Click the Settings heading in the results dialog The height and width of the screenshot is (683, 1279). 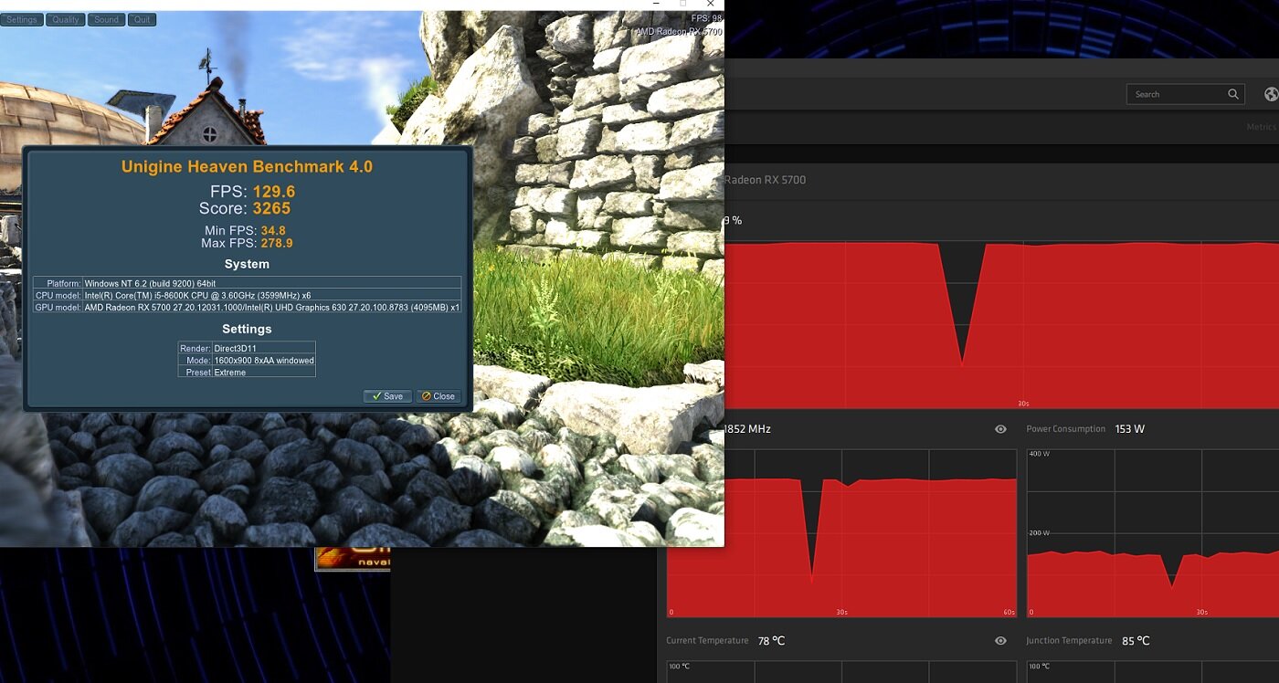(x=247, y=329)
